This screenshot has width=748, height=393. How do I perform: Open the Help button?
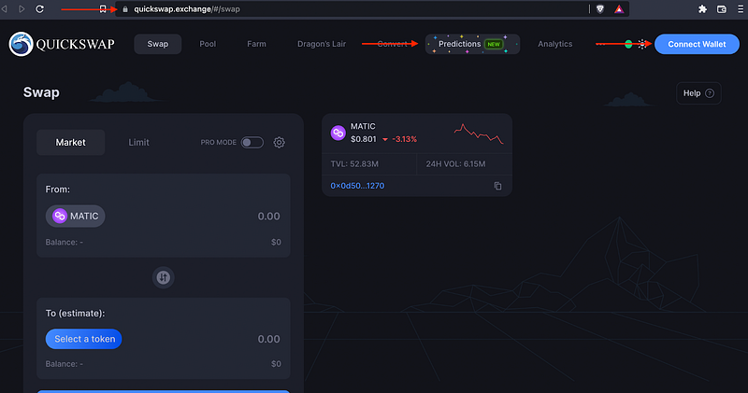pyautogui.click(x=698, y=93)
